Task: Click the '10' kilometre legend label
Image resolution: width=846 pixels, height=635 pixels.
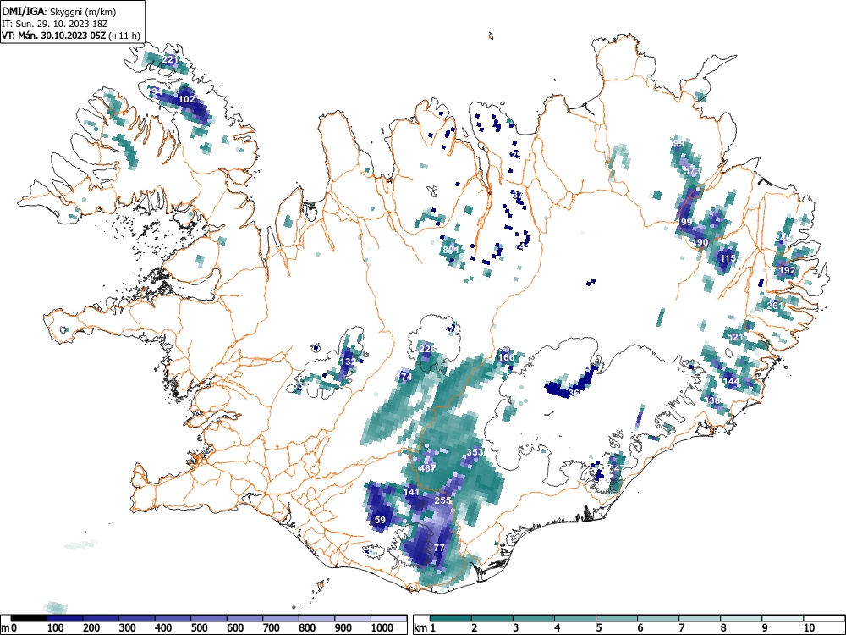Action: [808, 628]
